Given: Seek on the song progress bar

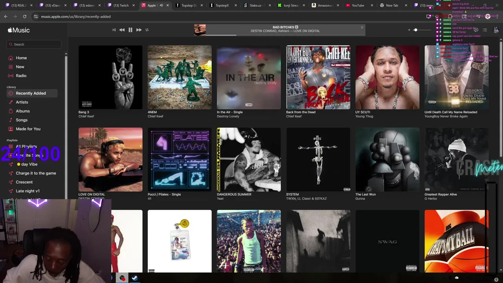Looking at the screenshot, I should (285, 35).
